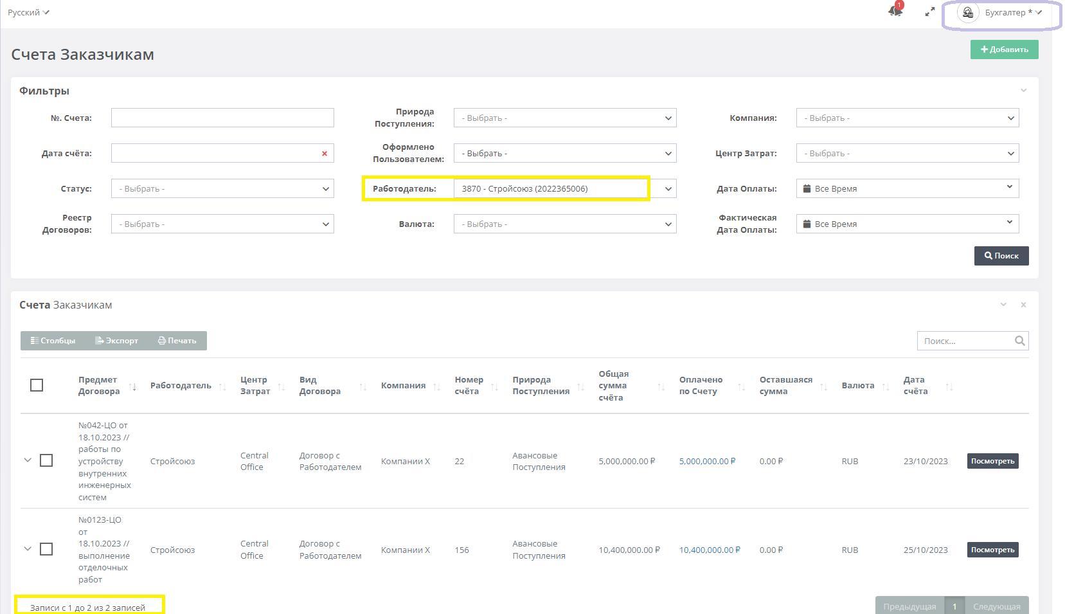This screenshot has height=614, width=1065.
Task: Click the Добавить button
Action: click(1004, 50)
